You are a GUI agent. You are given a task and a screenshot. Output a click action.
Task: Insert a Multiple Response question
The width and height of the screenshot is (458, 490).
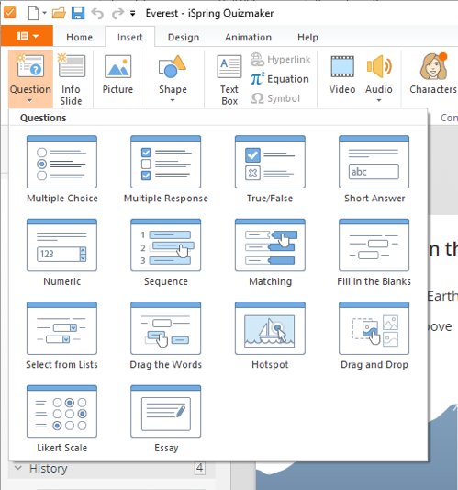pyautogui.click(x=165, y=170)
